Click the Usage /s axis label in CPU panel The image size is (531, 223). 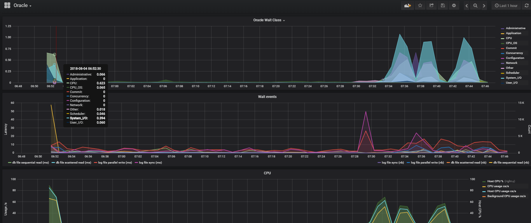click(x=6, y=209)
